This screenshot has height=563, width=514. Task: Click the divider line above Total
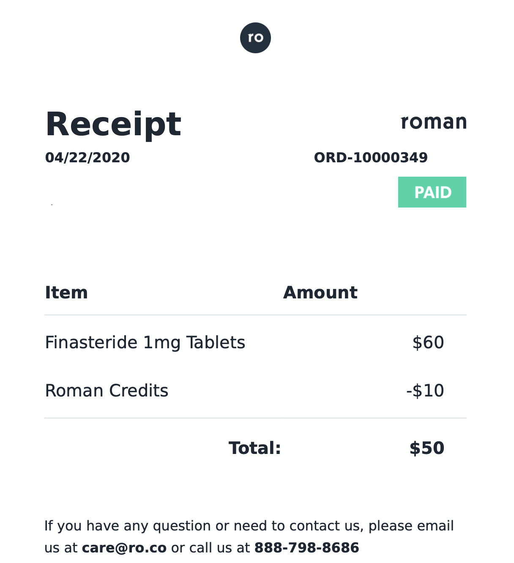[x=255, y=418]
